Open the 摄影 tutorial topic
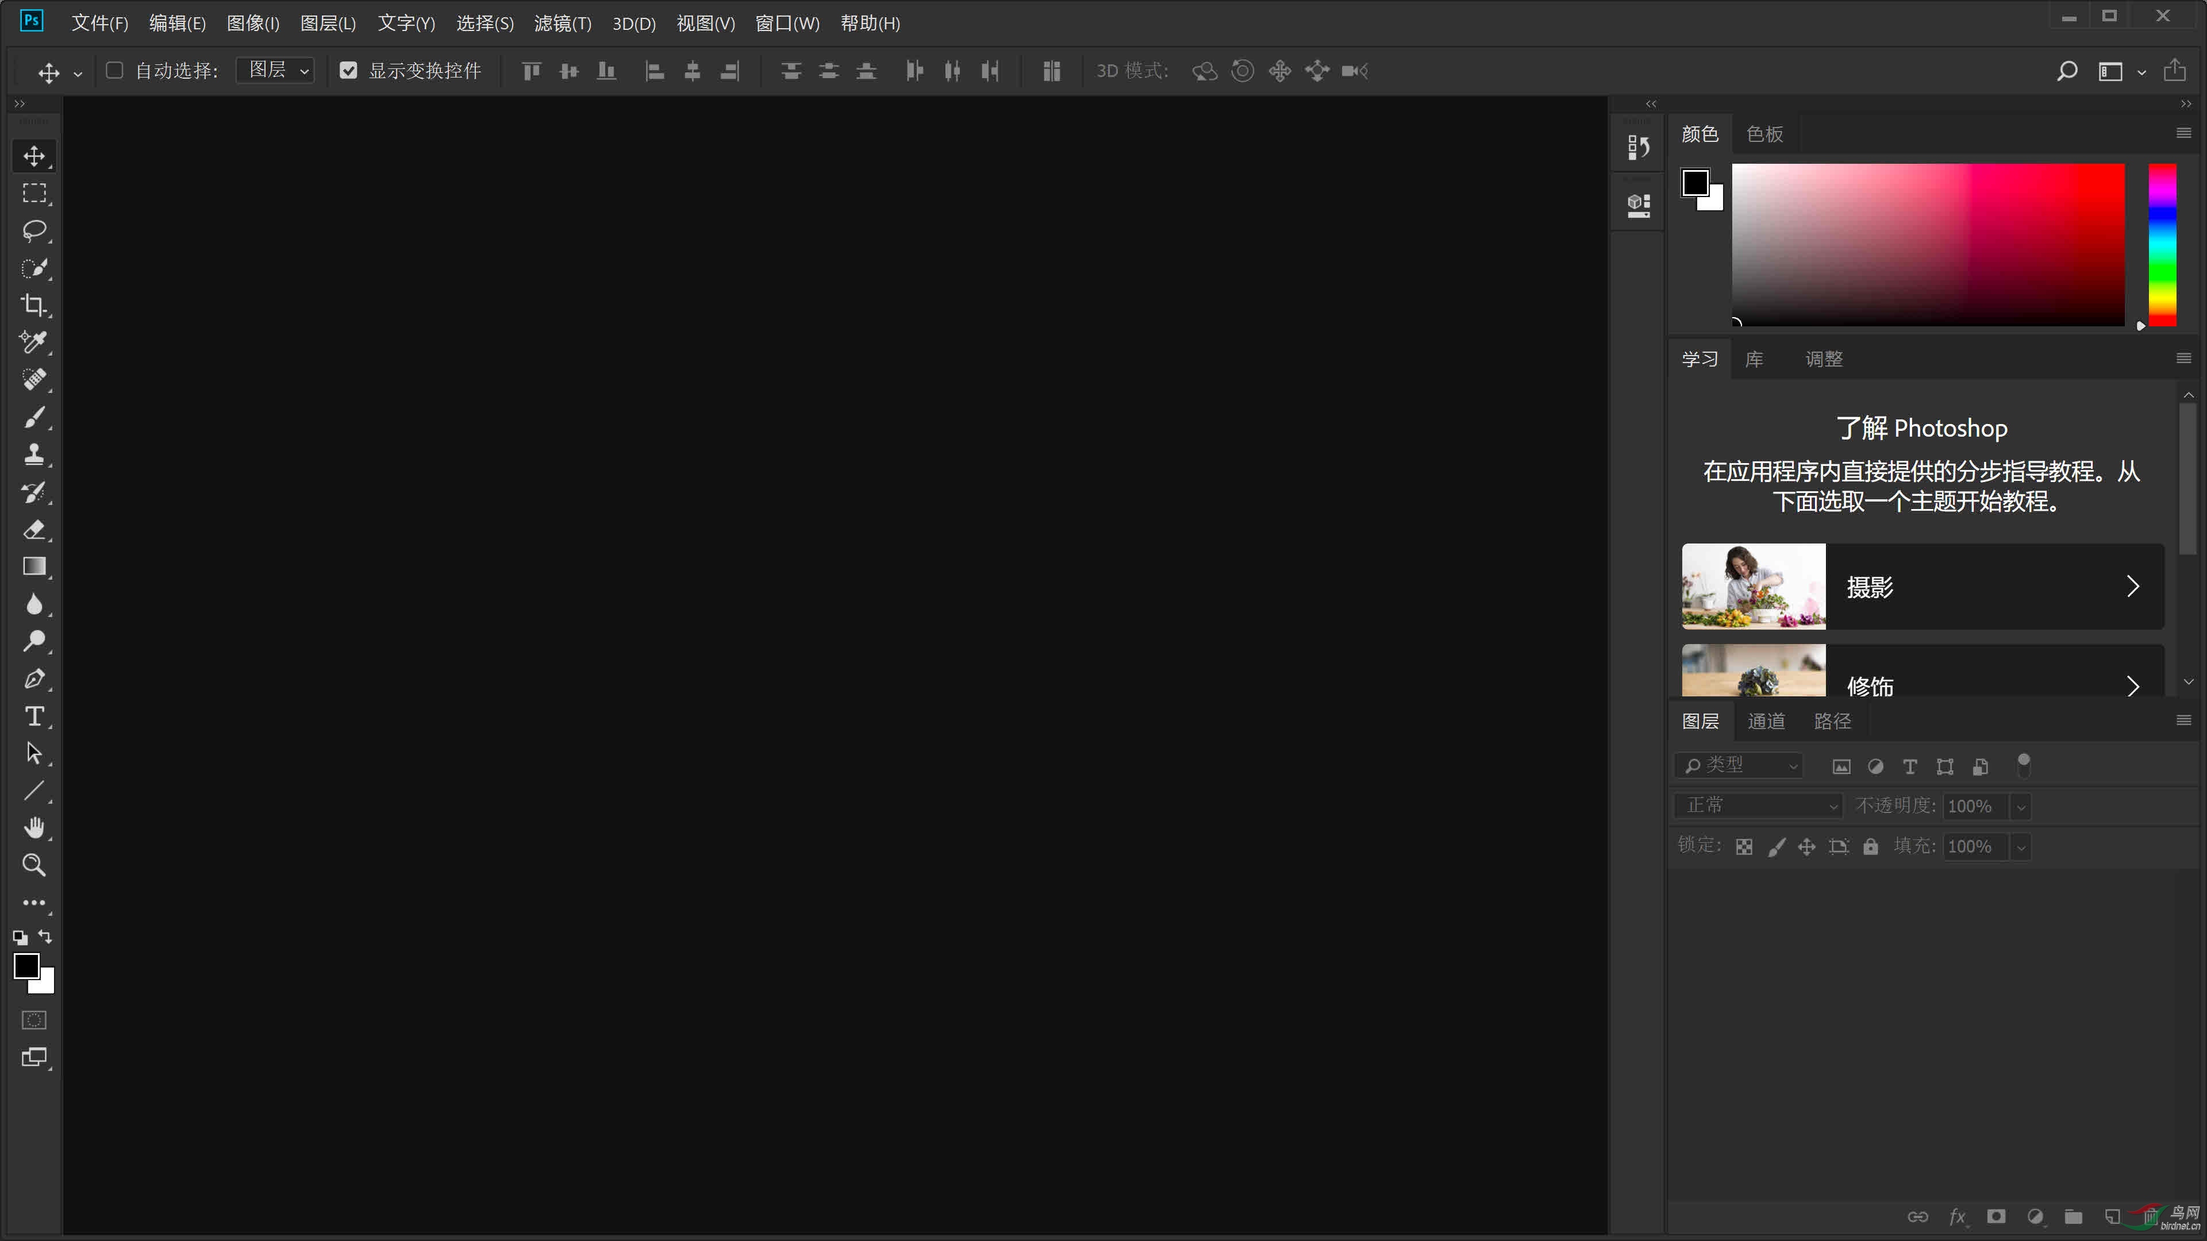This screenshot has height=1241, width=2207. point(1921,587)
